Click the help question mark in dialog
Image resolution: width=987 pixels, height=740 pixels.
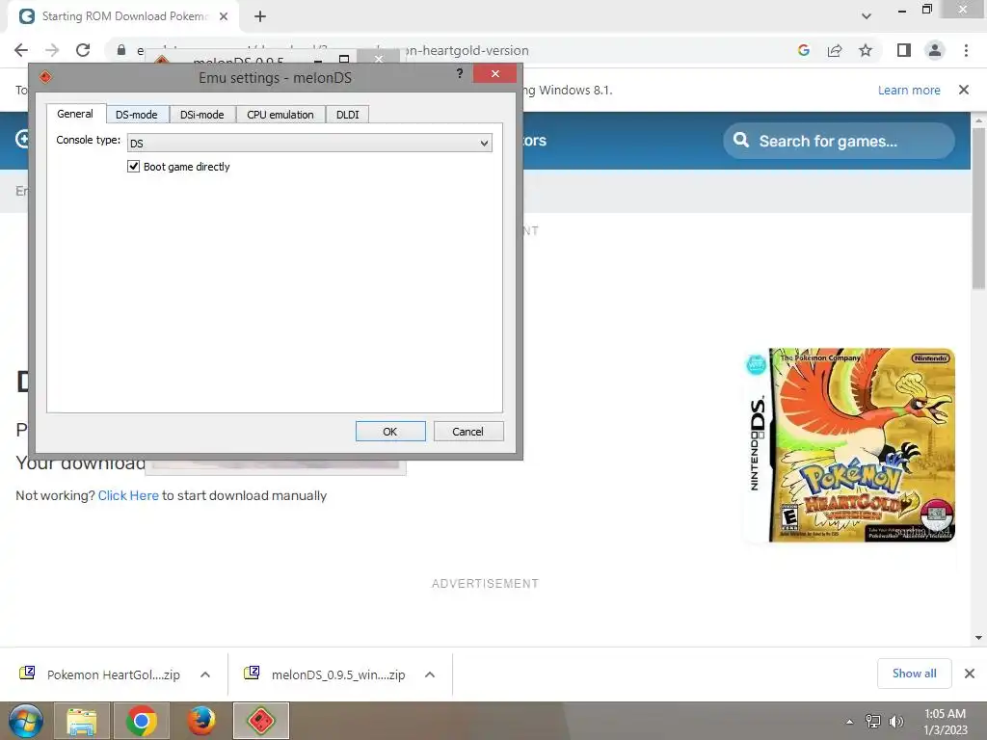[x=460, y=73]
